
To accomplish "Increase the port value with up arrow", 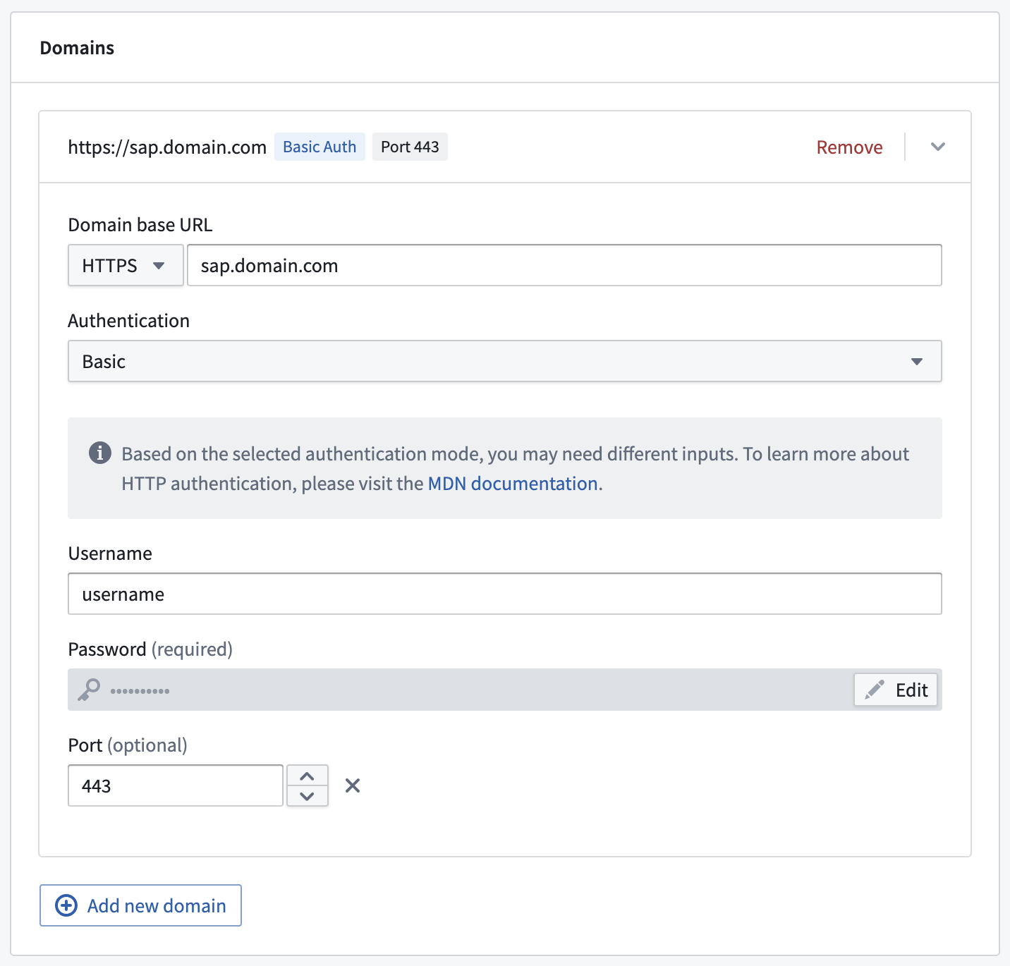I will (307, 776).
